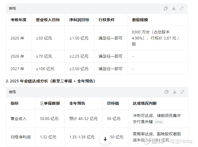Click the 营业收入目标 column header

[48, 20]
